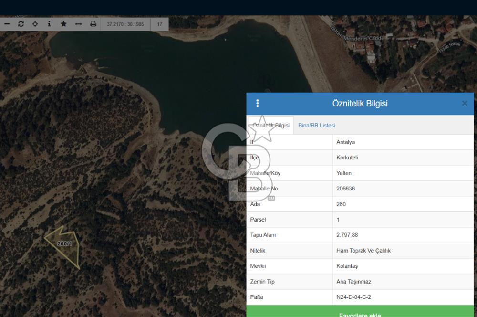The image size is (477, 317).
Task: Switch to the Bina/BB Listesi tab
Action: click(x=316, y=125)
